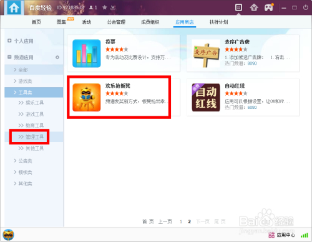Select the 教育工具 subcategory
The height and width of the screenshot is (242, 312).
pos(34,125)
